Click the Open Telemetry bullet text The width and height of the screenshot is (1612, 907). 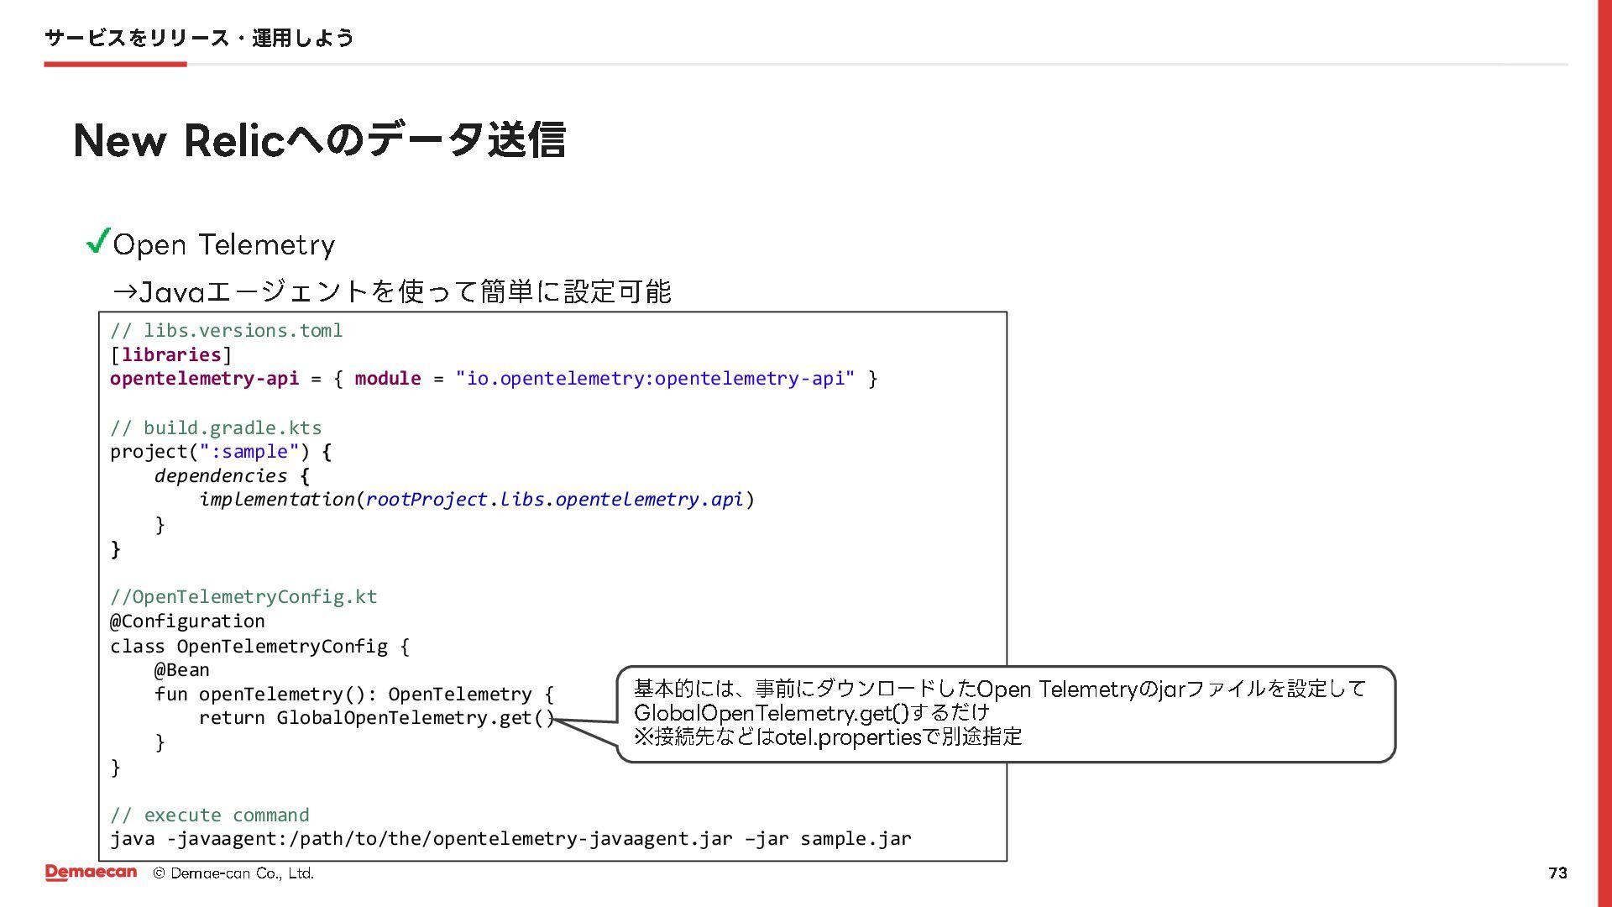point(224,245)
